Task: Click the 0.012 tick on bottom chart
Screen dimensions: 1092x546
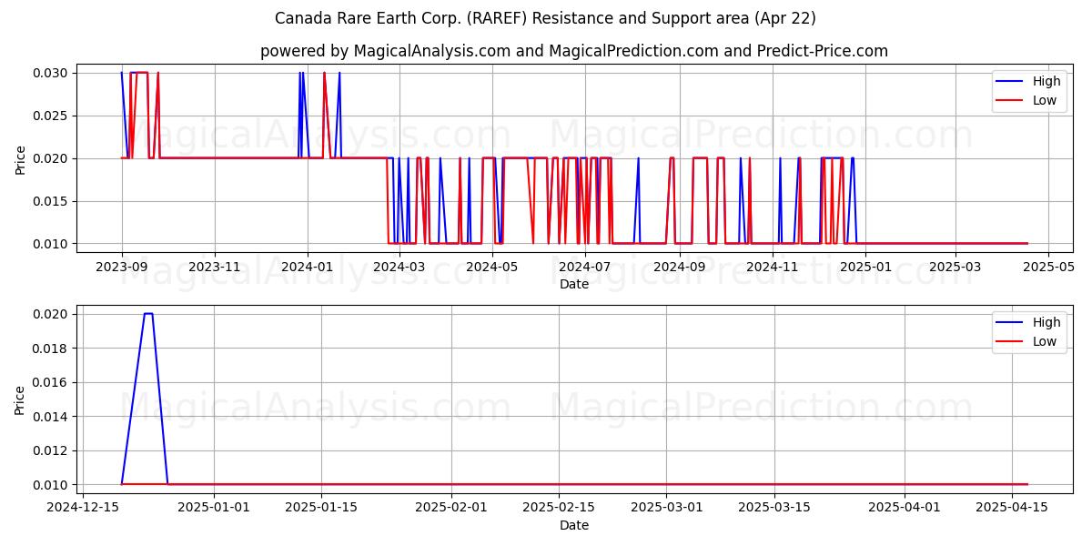Action: 51,450
